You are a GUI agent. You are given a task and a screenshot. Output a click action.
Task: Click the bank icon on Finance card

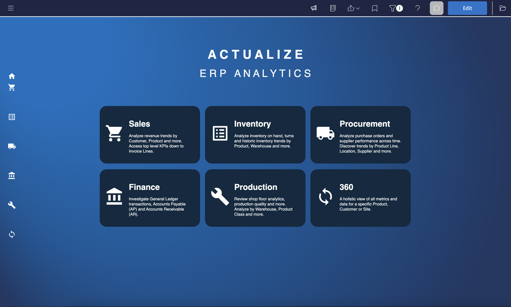(114, 196)
